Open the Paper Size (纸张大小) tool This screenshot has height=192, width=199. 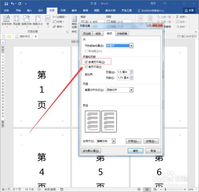(38, 21)
